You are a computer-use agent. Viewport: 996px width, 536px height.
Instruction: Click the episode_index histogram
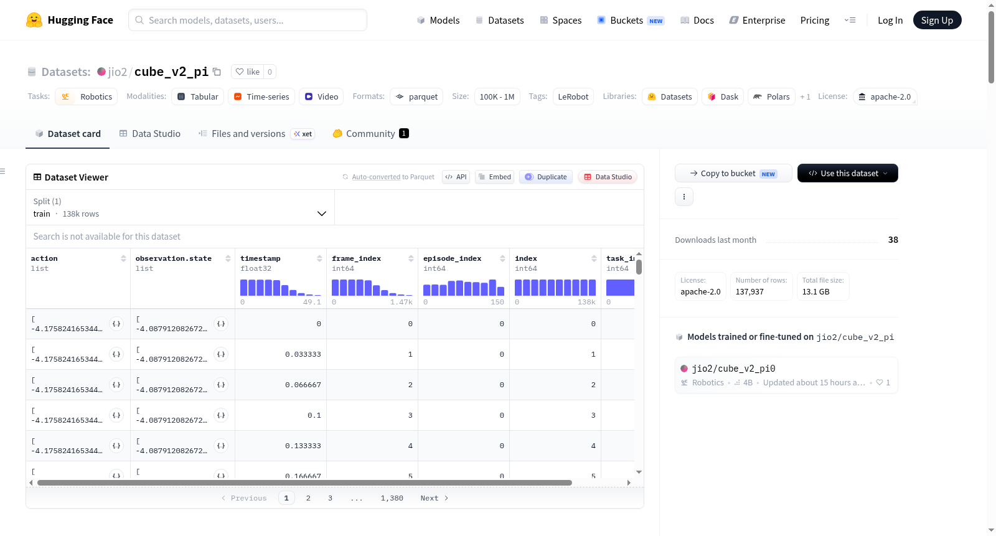pyautogui.click(x=464, y=288)
